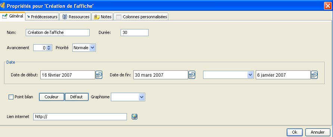Open the Ressources tab

(x=76, y=17)
